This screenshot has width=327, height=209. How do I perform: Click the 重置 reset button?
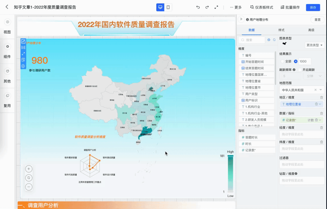pos(318,19)
